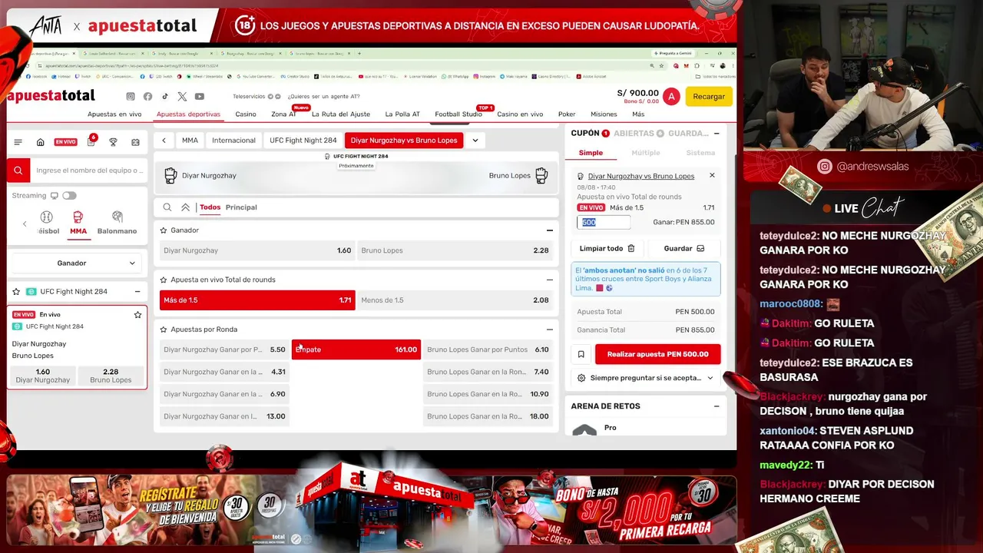
Task: Open the Casino menu item
Action: pyautogui.click(x=246, y=114)
